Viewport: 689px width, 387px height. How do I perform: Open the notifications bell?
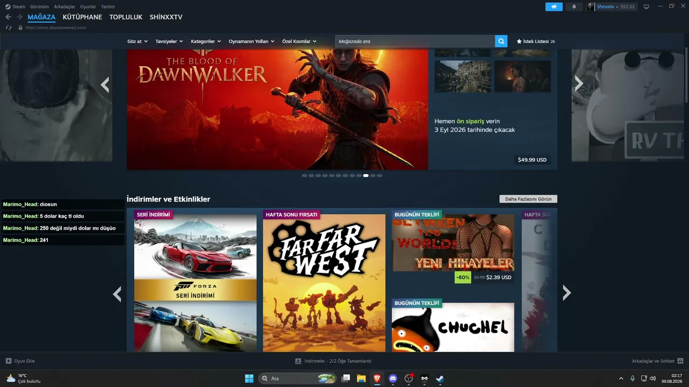click(574, 6)
